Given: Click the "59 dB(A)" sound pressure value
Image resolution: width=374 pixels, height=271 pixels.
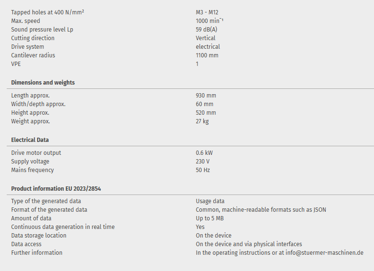Looking at the screenshot, I should 207,30.
